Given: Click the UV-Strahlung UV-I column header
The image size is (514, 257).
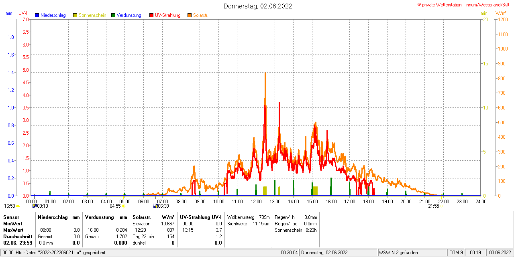Looking at the screenshot, I should (x=201, y=217).
